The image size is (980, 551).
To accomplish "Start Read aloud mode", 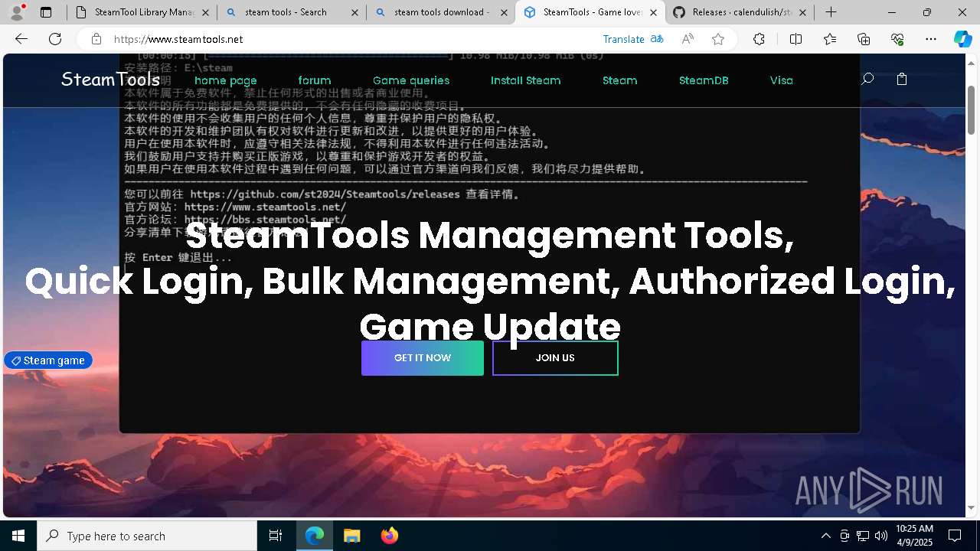I will click(x=688, y=39).
